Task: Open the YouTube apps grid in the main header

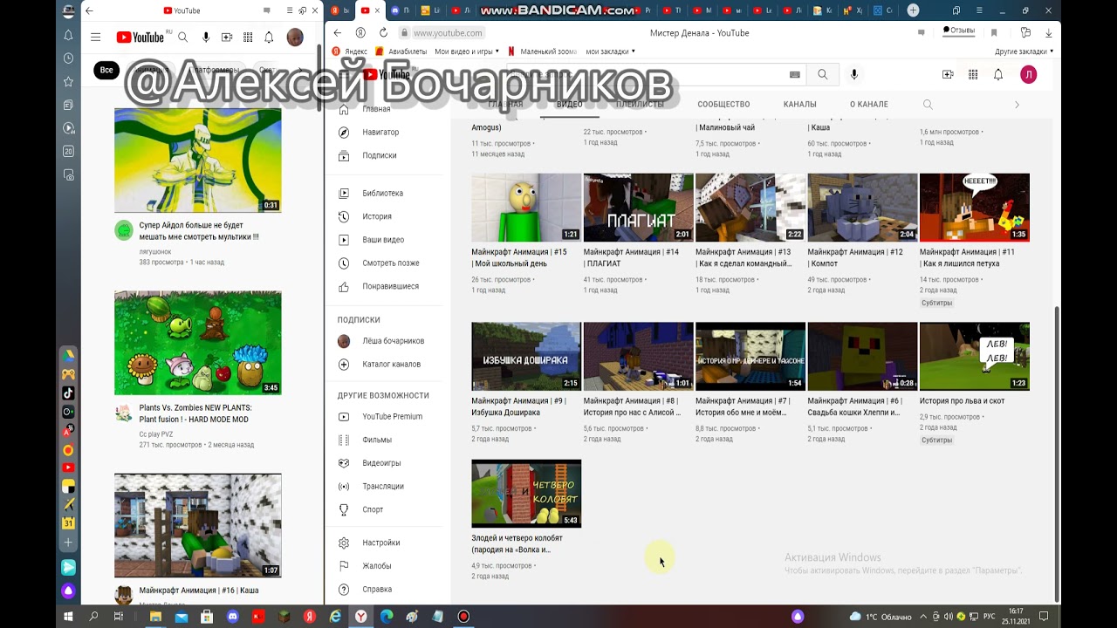Action: point(973,75)
